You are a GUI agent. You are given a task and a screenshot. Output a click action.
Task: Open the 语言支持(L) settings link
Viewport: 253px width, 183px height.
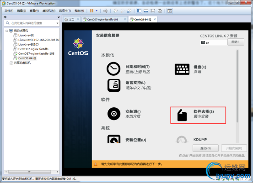tap(135, 83)
